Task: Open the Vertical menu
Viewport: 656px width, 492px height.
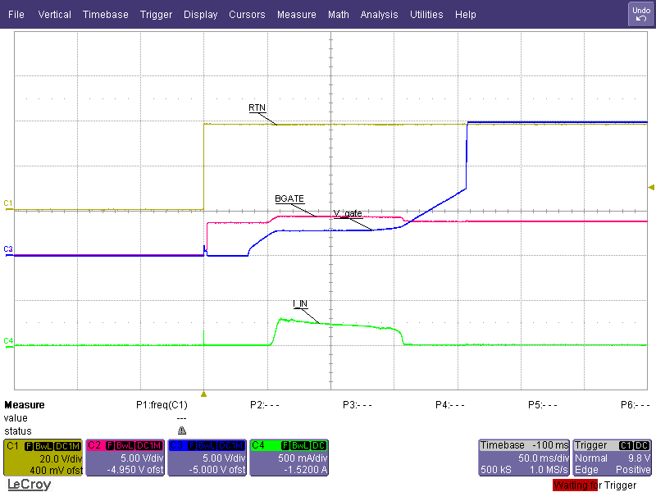Action: 55,15
